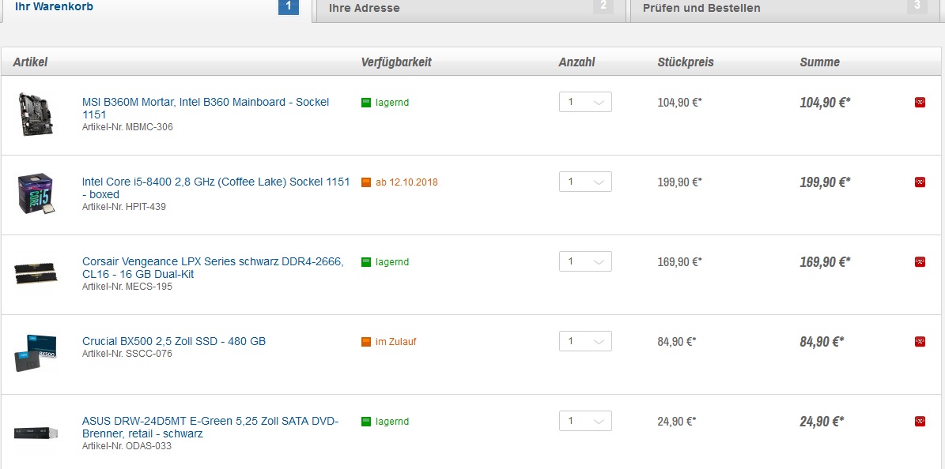Click the Summe column header

[x=819, y=62]
